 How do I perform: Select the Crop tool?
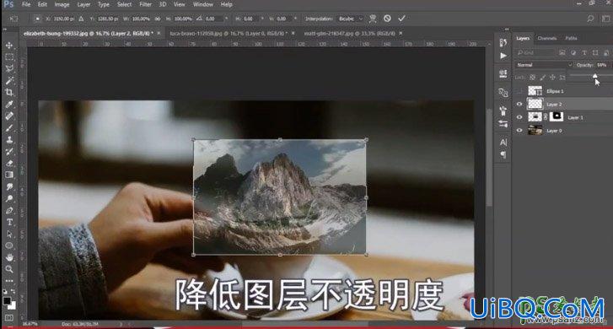click(x=9, y=92)
